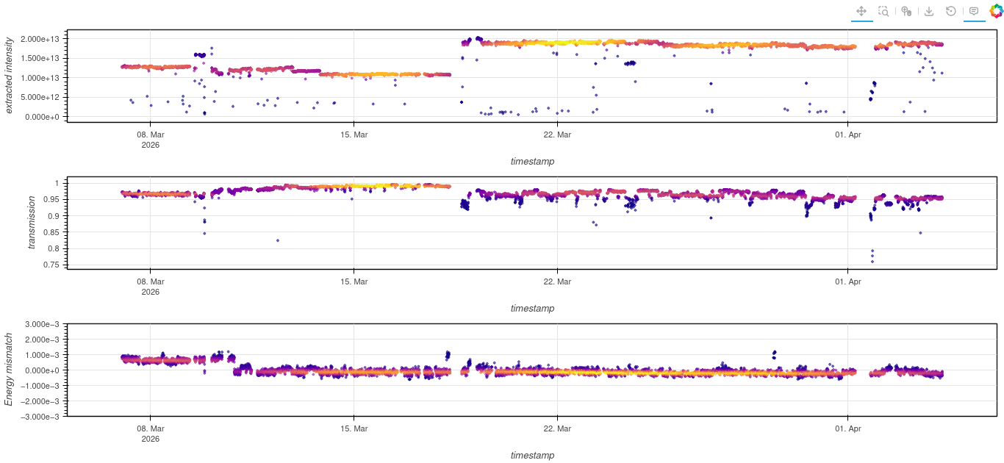Click '22. Mar' tick under the top plot
Viewport: 1004px width, 463px height.
(557, 134)
